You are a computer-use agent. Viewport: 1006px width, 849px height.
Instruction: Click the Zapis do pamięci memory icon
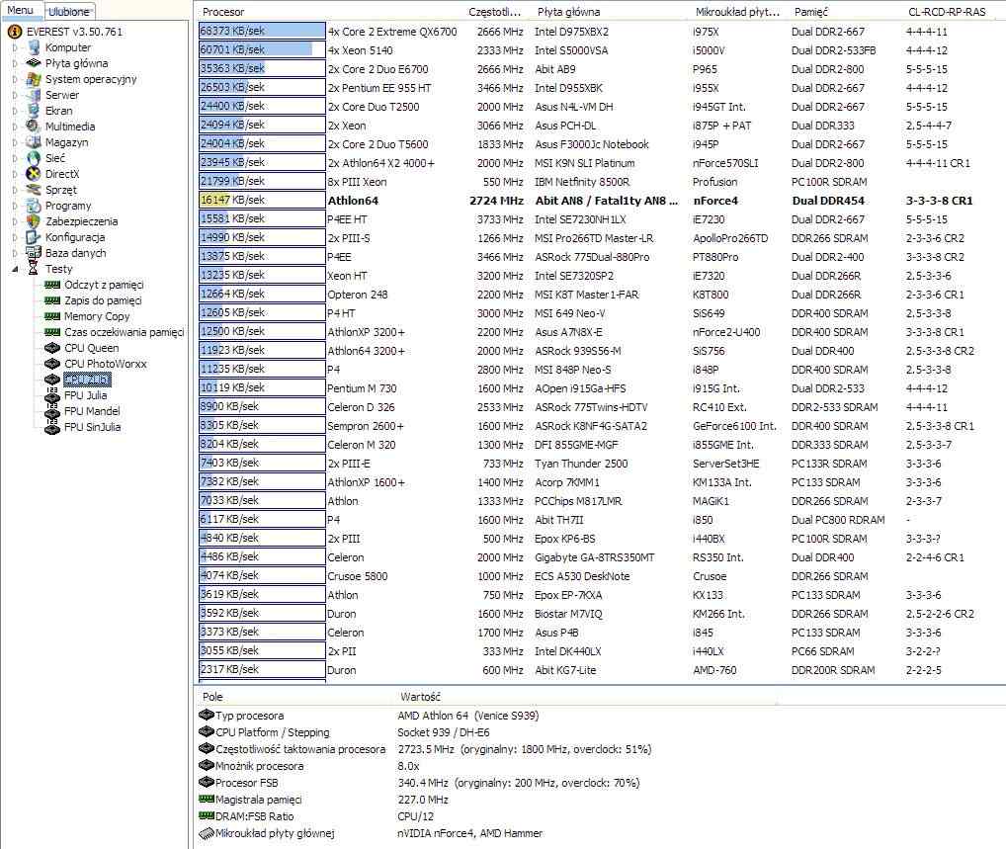click(x=52, y=300)
